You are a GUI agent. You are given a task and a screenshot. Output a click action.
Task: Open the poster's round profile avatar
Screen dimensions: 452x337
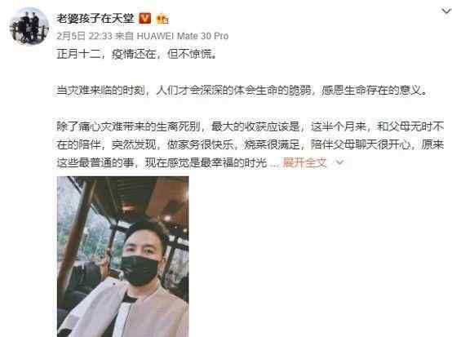(29, 26)
